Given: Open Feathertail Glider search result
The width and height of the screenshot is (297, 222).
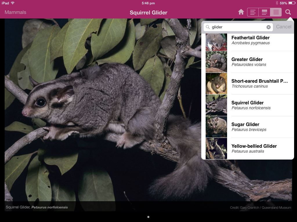Looking at the screenshot, I should [x=260, y=40].
